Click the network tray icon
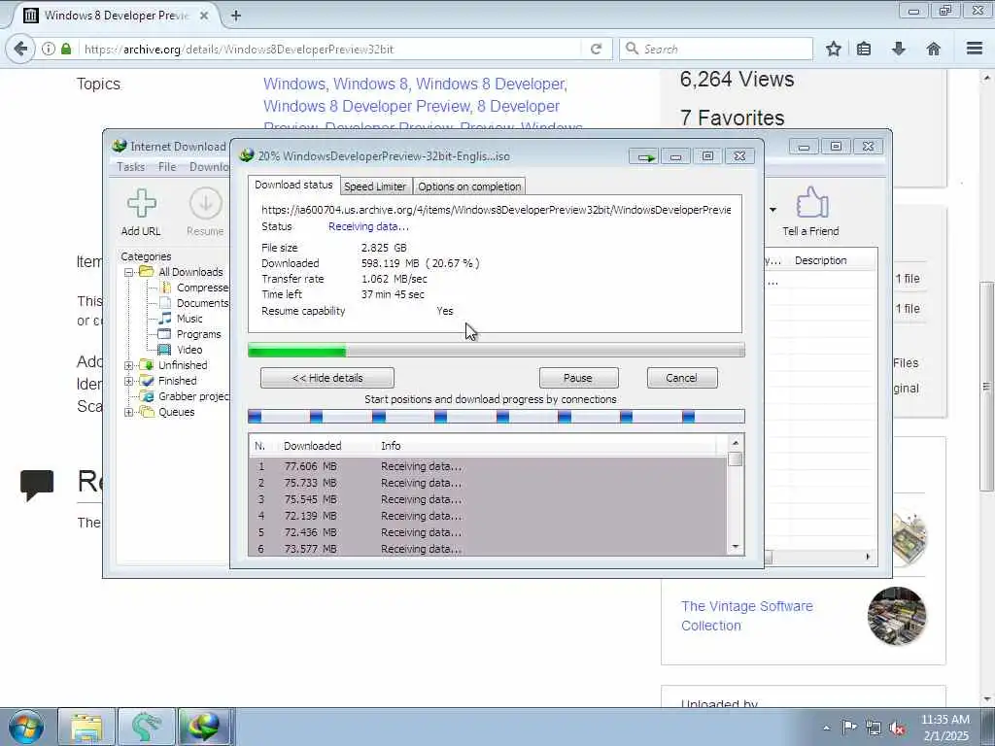 click(x=874, y=728)
